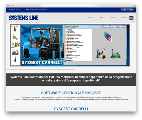Click the Contabilita' folder icon
Image resolution: width=142 pixels, height=120 pixels.
click(x=67, y=31)
